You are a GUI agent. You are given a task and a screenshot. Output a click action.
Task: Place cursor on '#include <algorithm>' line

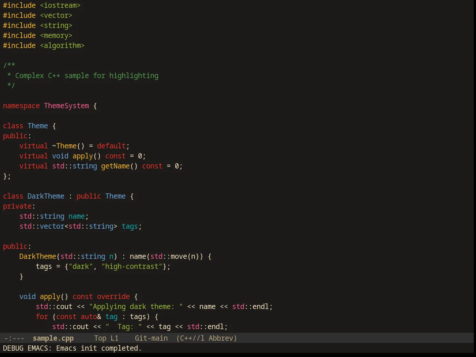44,46
